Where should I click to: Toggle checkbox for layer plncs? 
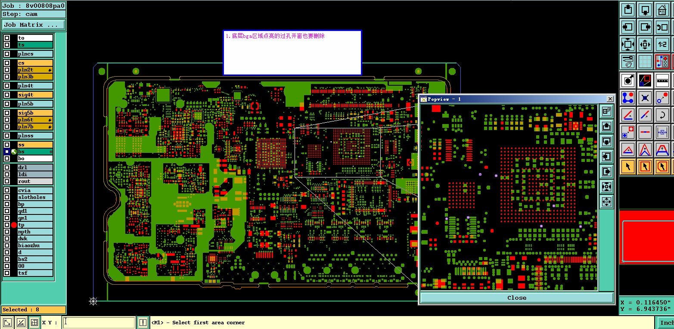point(7,54)
